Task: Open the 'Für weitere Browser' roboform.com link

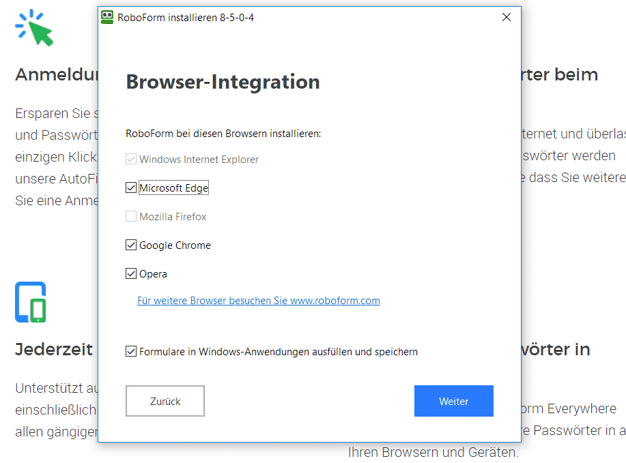Action: pyautogui.click(x=259, y=300)
